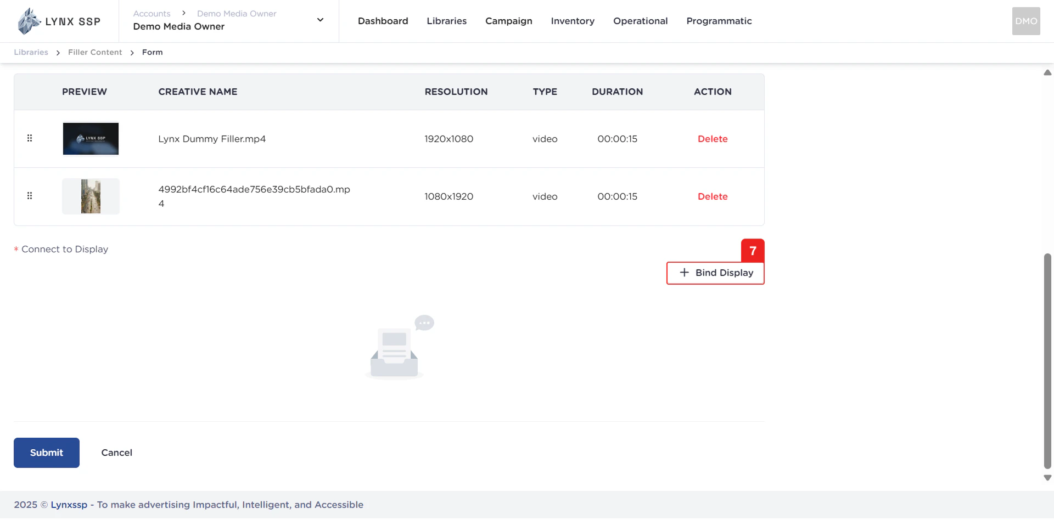Click the scroll-down arrow on the right scrollbar
Viewport: 1054px width, 520px height.
tap(1047, 478)
